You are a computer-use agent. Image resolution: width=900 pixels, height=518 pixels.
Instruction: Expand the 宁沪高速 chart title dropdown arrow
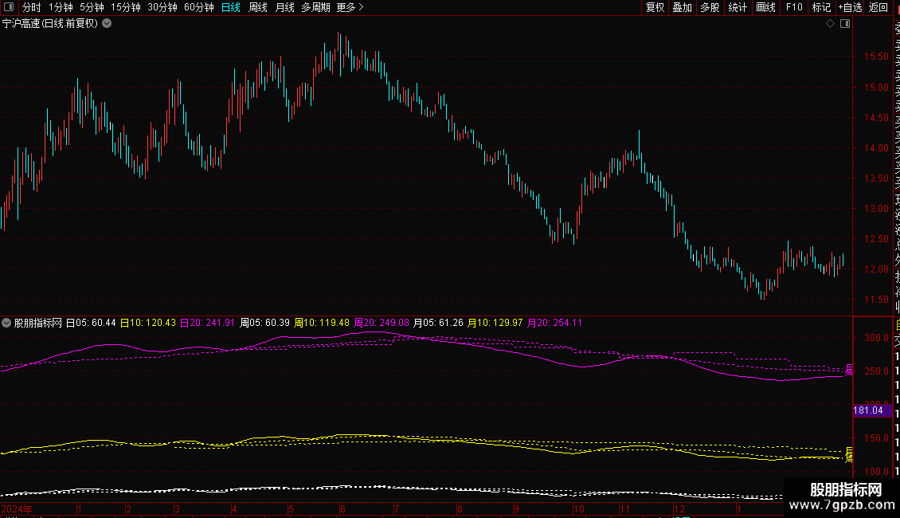[x=107, y=24]
